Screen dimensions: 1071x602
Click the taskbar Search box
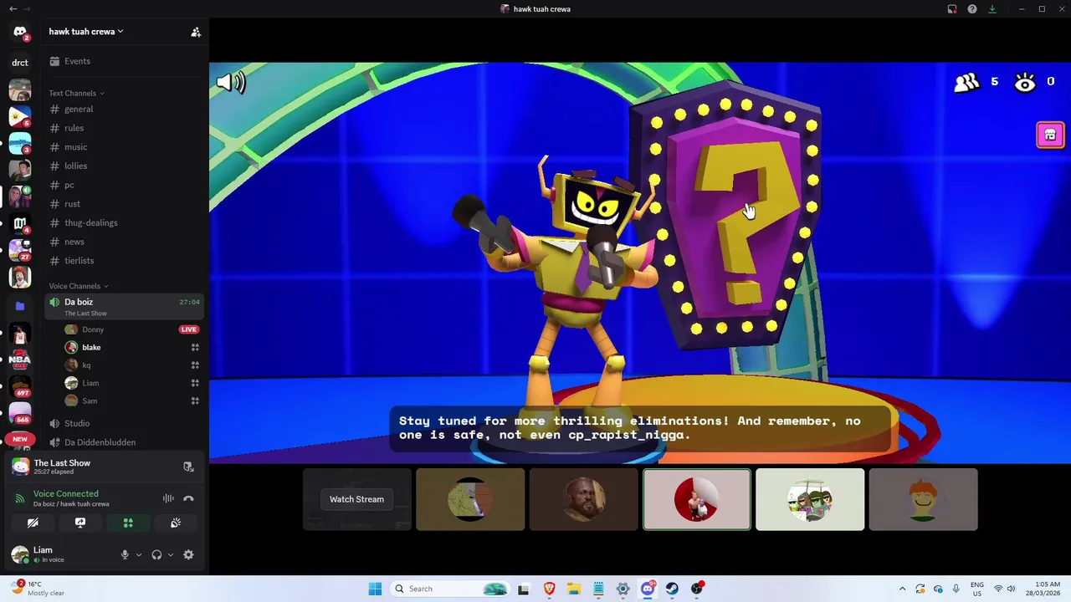click(x=451, y=589)
